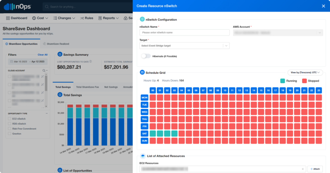Click info icon beside Lost Opportunities To Date
The height and width of the screenshot is (173, 330).
pos(90,62)
